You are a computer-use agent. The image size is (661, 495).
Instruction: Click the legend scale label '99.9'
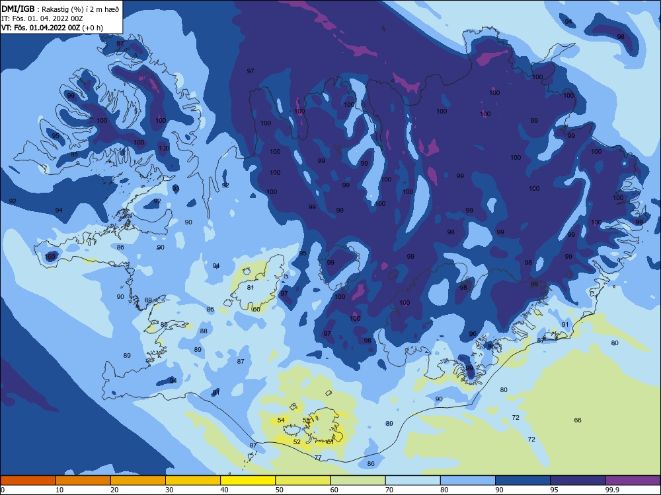612,490
